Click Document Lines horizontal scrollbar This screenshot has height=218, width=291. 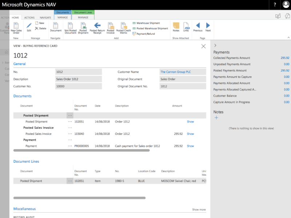(x=79, y=198)
